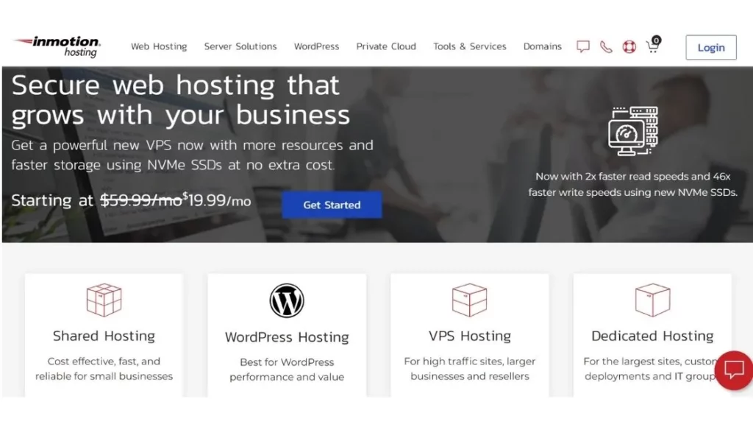
Task: Click the phone icon in the header
Action: 606,46
